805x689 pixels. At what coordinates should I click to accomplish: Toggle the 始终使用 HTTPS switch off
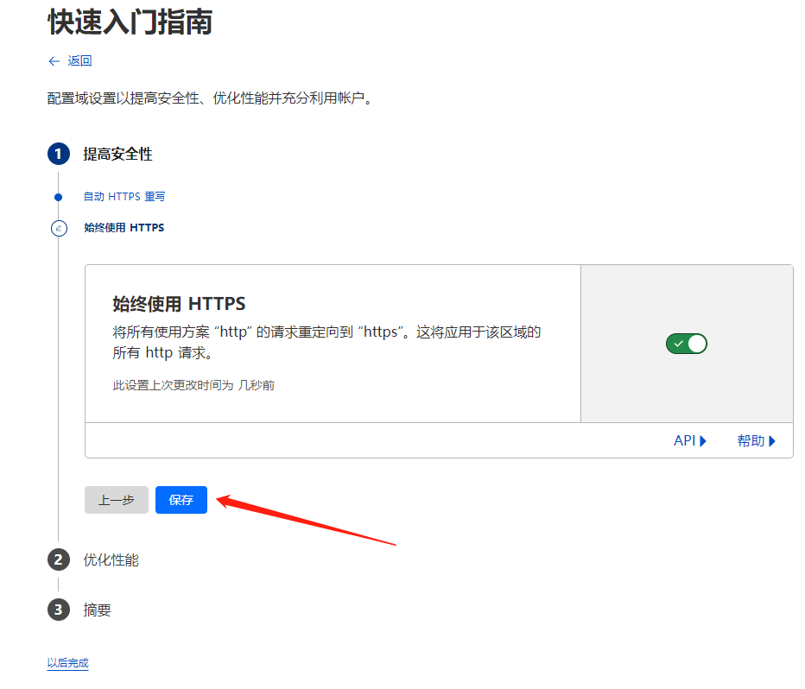click(687, 344)
